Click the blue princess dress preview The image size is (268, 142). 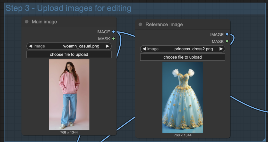[182, 97]
